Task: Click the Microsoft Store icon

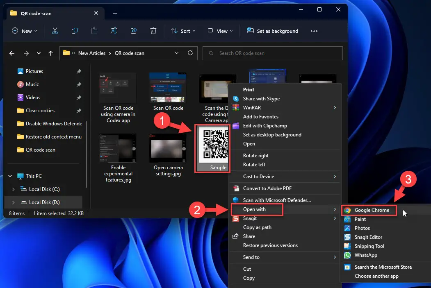Action: [x=347, y=267]
